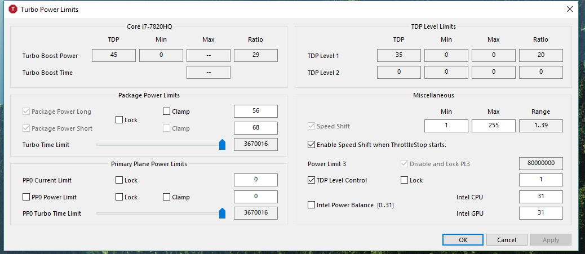Click the TDP Level 1 Ratio field 20
Viewport: 585px width, 254px height.
[541, 55]
